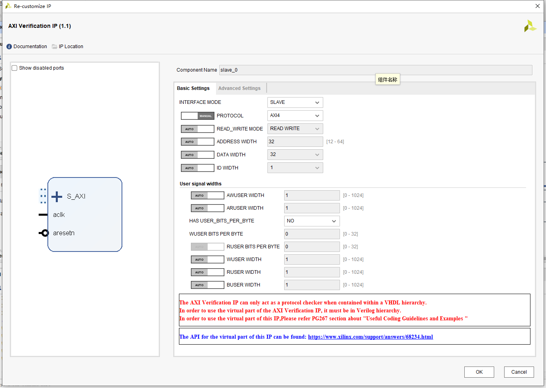
Task: Open the Documentation info icon
Action: click(x=9, y=47)
